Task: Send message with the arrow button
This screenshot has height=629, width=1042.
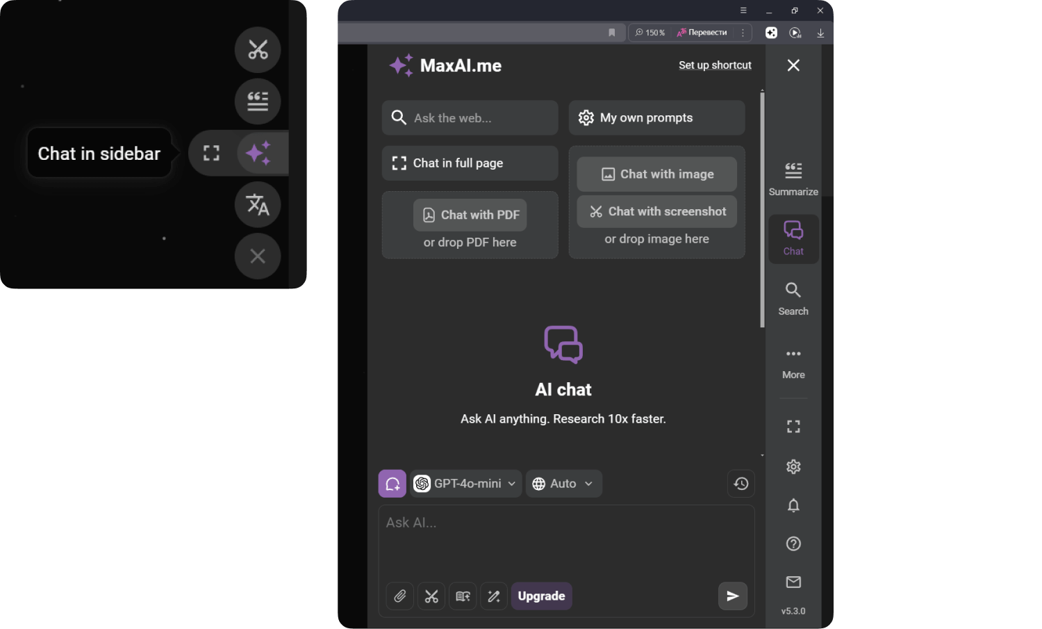Action: (732, 596)
